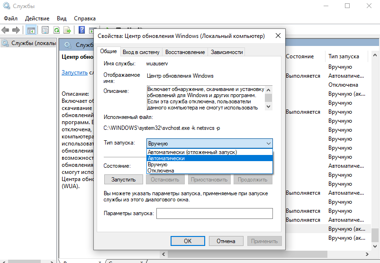Image resolution: width=380 pixels, height=263 pixels.
Task: Click the Приостановить button
Action: point(209,180)
